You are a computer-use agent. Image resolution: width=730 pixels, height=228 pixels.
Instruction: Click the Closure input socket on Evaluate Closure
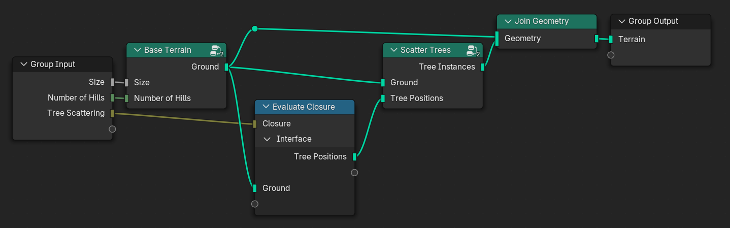[x=255, y=124]
